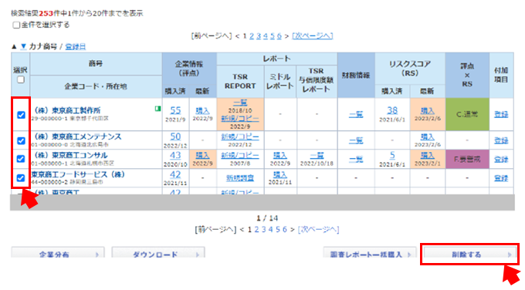Click 新規/コピー dated 2007/8 for 東京商工コンサル

pyautogui.click(x=240, y=156)
